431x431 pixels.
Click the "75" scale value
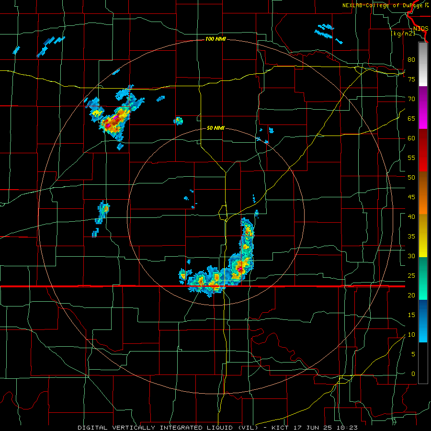tap(411, 79)
